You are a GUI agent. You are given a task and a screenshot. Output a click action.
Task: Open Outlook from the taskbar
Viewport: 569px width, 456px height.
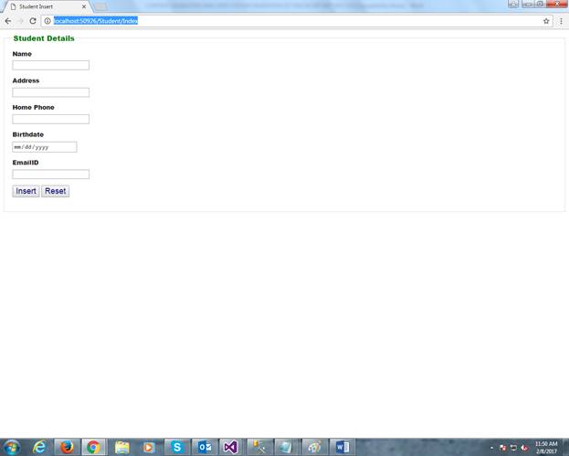click(x=205, y=447)
